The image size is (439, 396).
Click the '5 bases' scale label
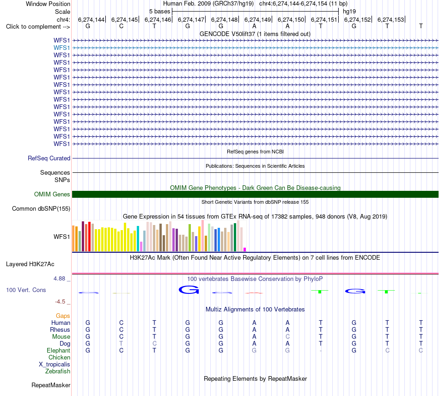(159, 12)
